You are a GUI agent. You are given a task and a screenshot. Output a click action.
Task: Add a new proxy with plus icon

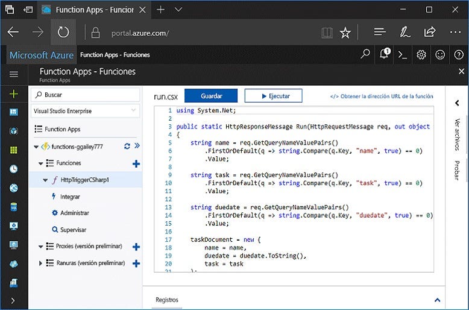[136, 247]
